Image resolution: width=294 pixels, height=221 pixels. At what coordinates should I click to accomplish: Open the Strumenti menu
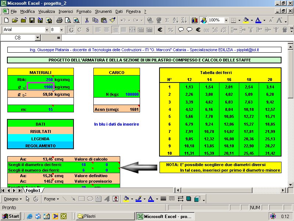pos(103,11)
